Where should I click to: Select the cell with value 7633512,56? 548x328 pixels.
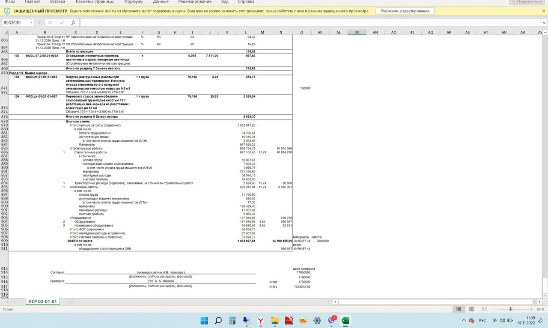click(302, 287)
